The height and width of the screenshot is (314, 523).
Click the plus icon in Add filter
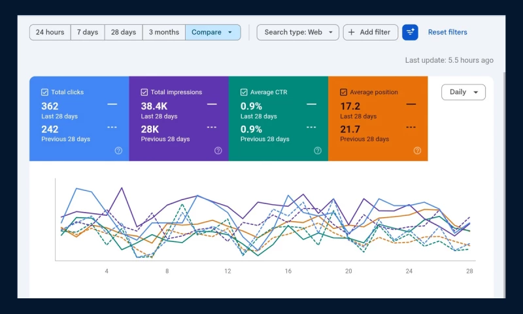[x=352, y=32]
